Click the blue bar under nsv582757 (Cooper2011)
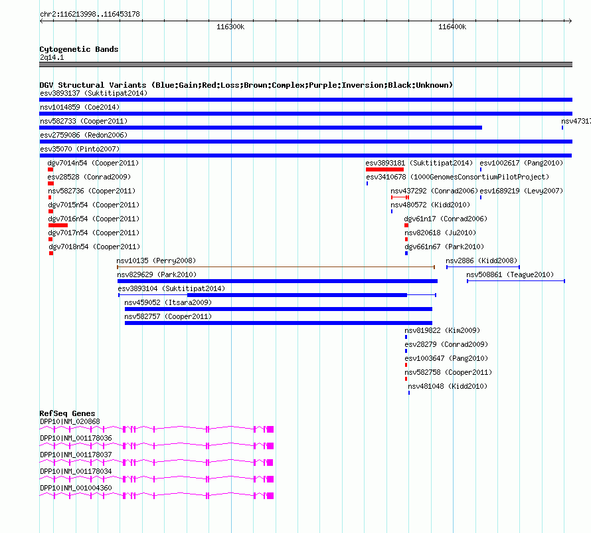591x533 pixels. [278, 323]
